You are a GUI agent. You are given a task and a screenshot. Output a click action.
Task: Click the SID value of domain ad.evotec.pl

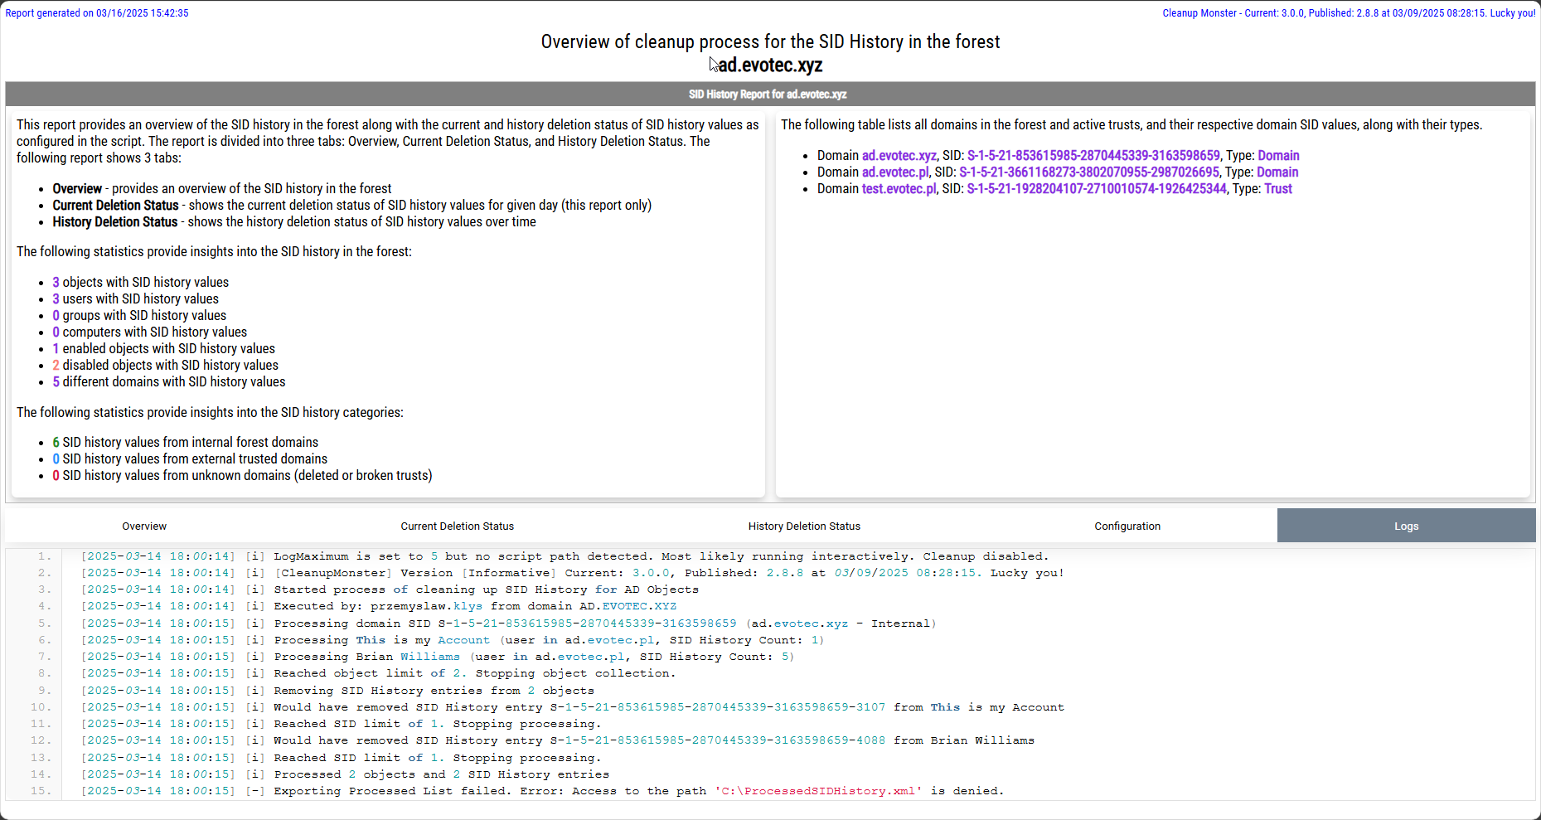pos(1088,172)
